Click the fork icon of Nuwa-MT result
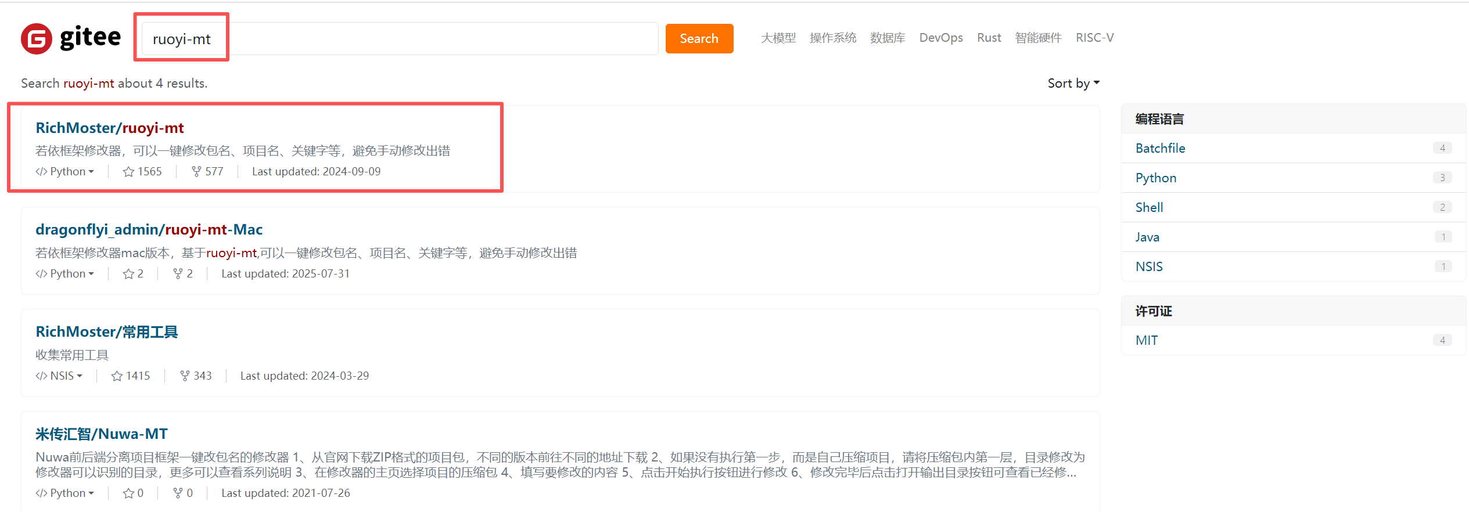The image size is (1469, 512). point(178,493)
